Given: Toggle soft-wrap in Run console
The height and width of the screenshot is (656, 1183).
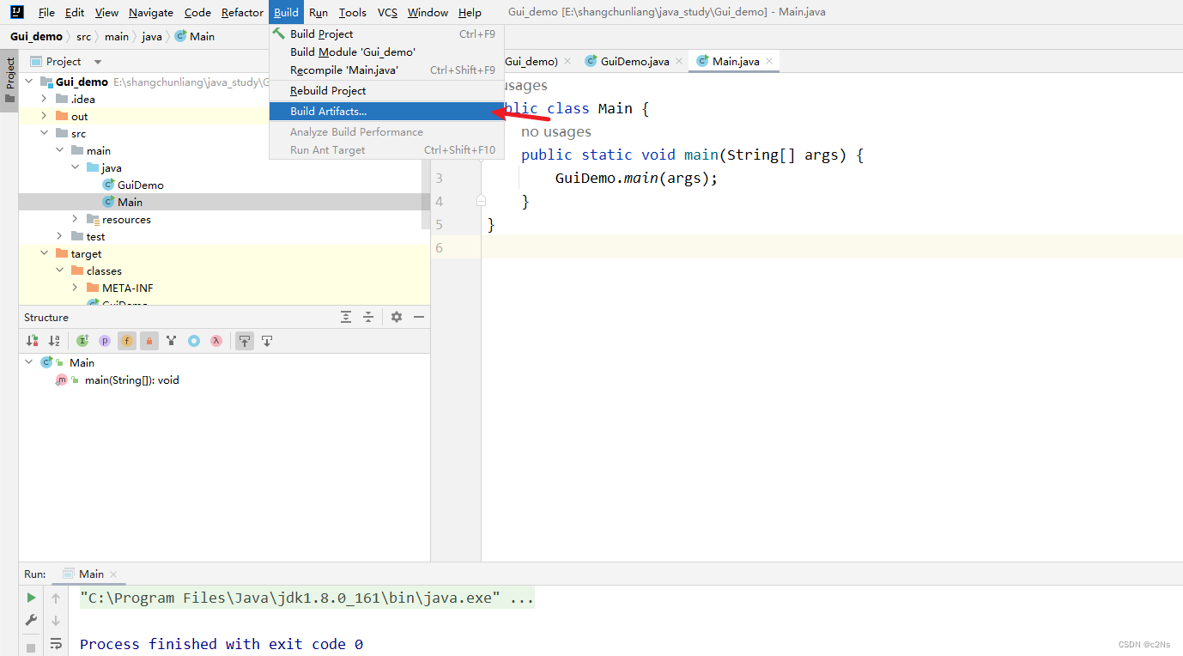Looking at the screenshot, I should [x=56, y=643].
